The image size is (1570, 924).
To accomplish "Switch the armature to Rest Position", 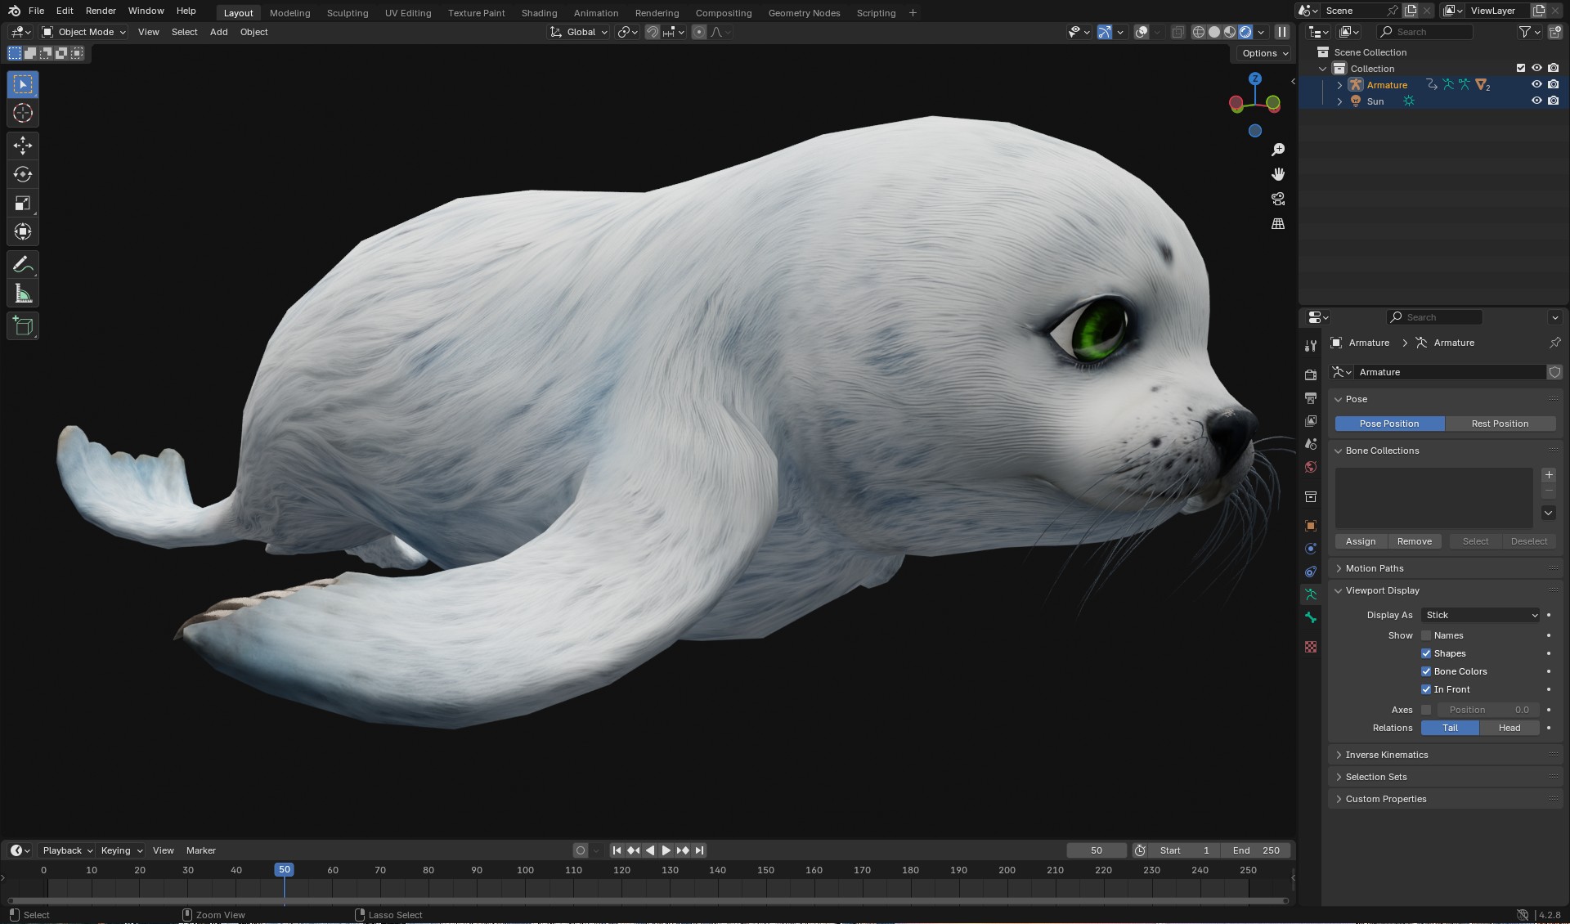I will click(x=1500, y=424).
